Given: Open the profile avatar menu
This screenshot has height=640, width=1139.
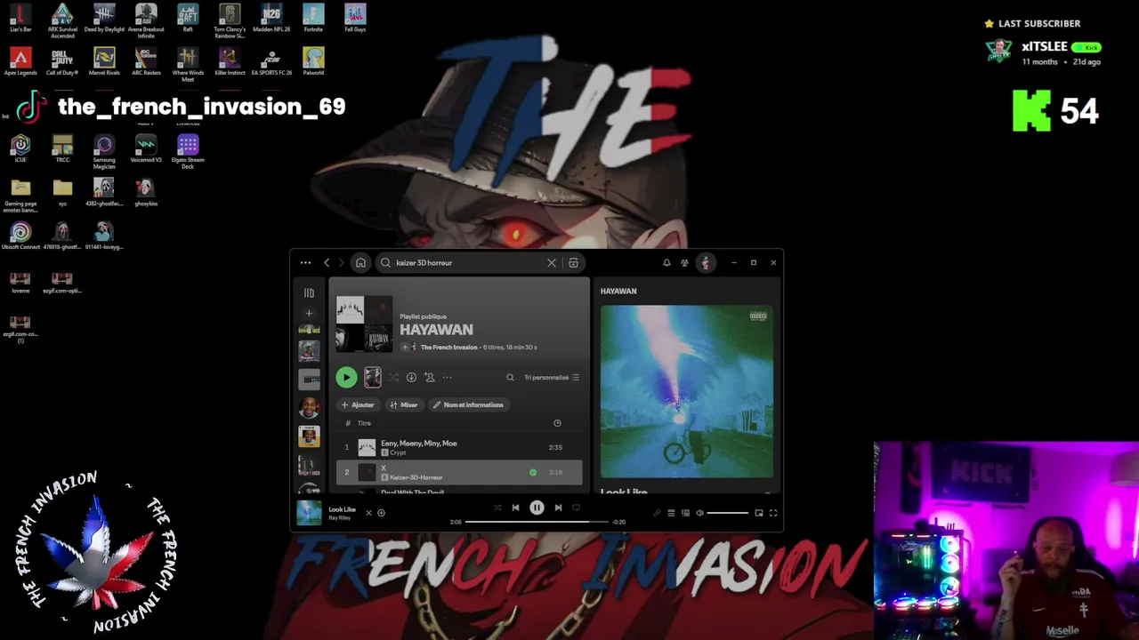Looking at the screenshot, I should (706, 263).
